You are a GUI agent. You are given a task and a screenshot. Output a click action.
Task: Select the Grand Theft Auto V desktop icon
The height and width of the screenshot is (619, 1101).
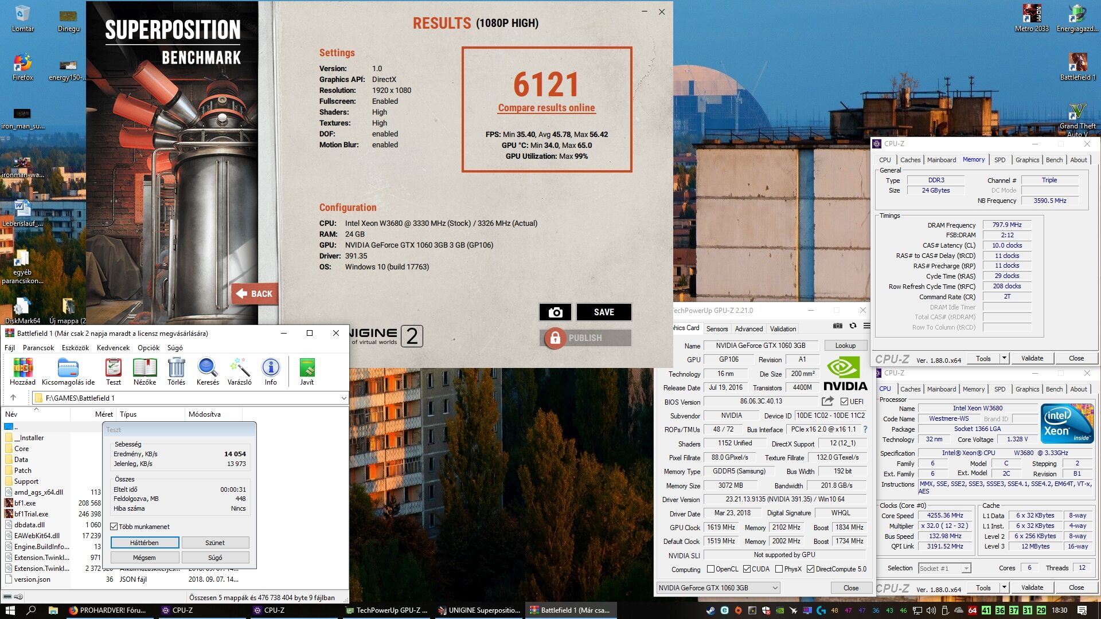pyautogui.click(x=1077, y=120)
